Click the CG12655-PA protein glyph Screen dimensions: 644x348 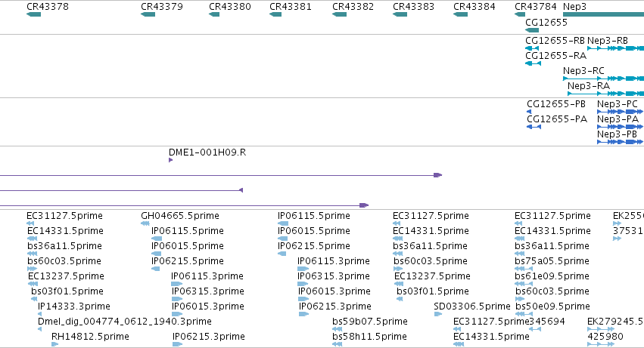click(x=534, y=127)
